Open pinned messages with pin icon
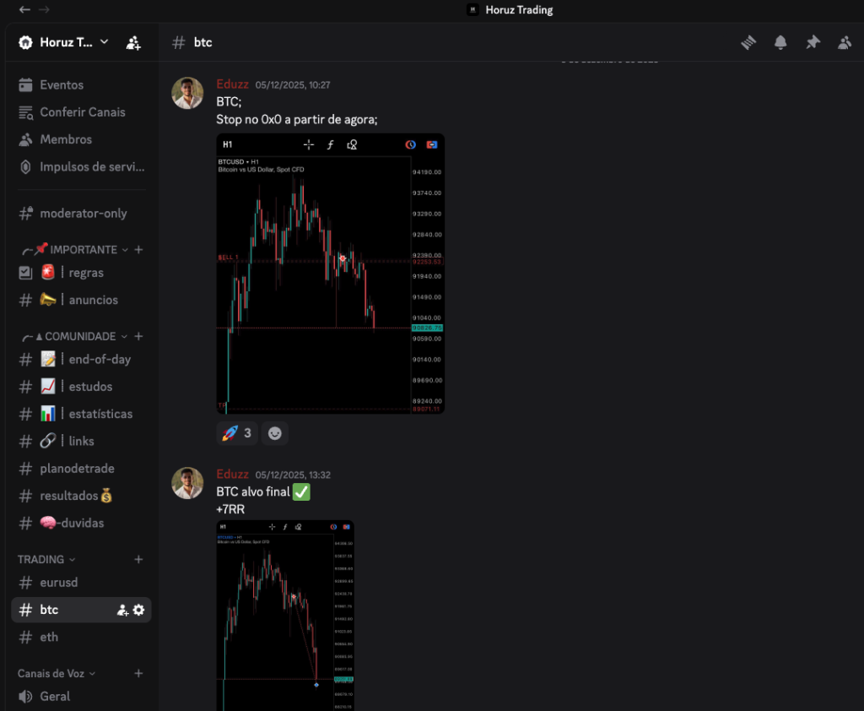The image size is (864, 711). click(813, 42)
